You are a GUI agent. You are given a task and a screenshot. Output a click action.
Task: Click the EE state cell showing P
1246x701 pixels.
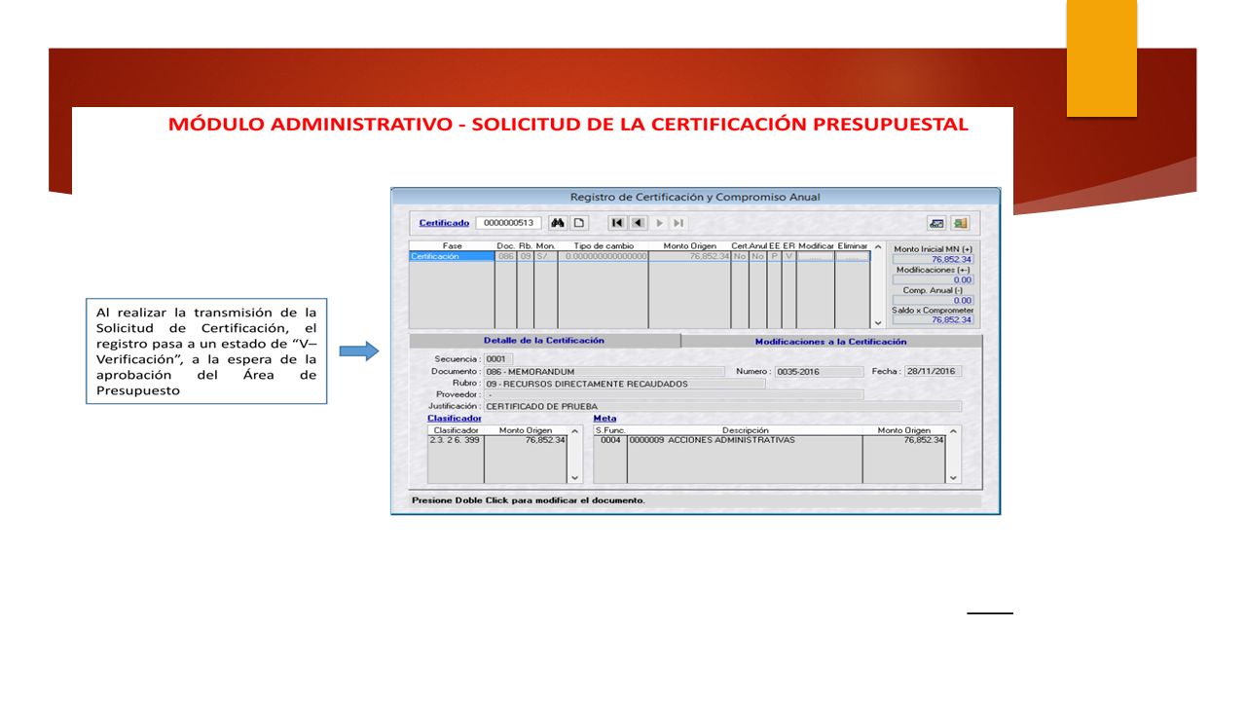775,256
